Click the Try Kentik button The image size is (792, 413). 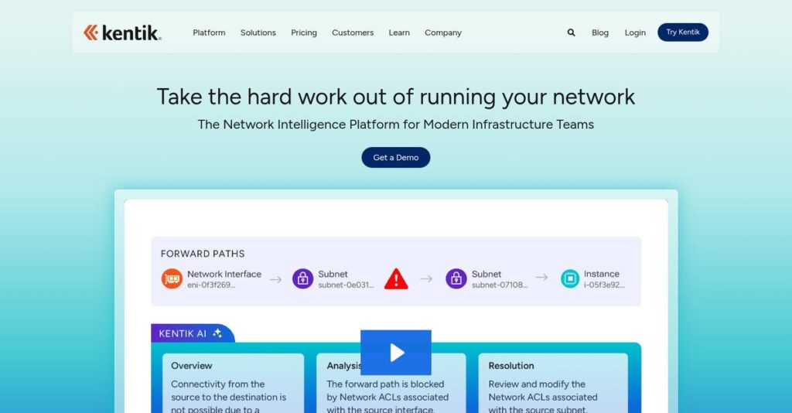click(x=683, y=32)
